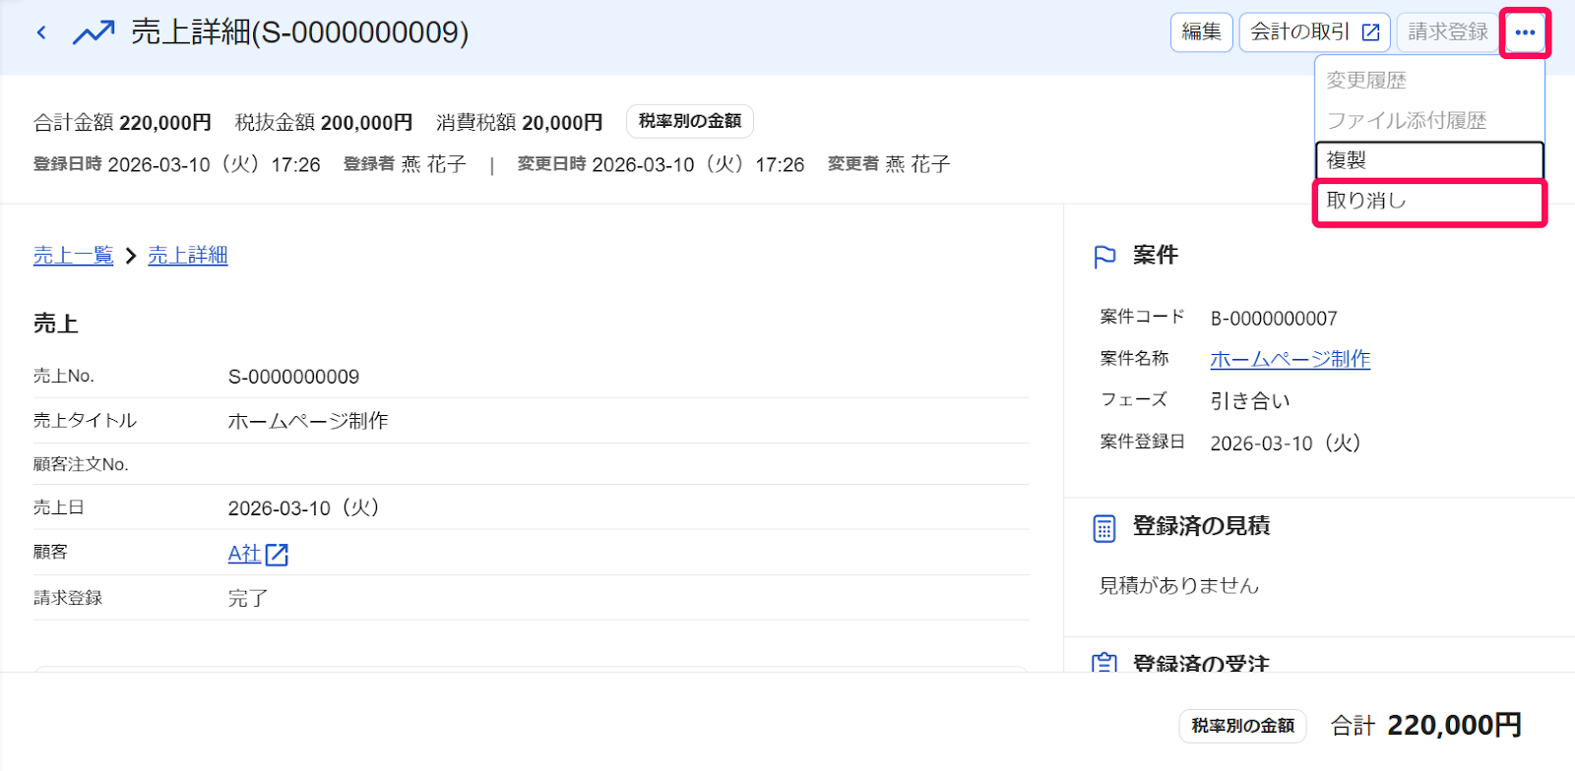Click the 編集 button
This screenshot has width=1575, height=771.
pyautogui.click(x=1201, y=32)
